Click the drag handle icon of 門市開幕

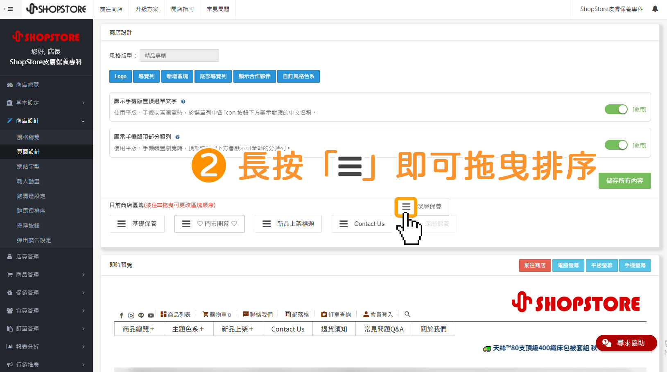pyautogui.click(x=186, y=224)
